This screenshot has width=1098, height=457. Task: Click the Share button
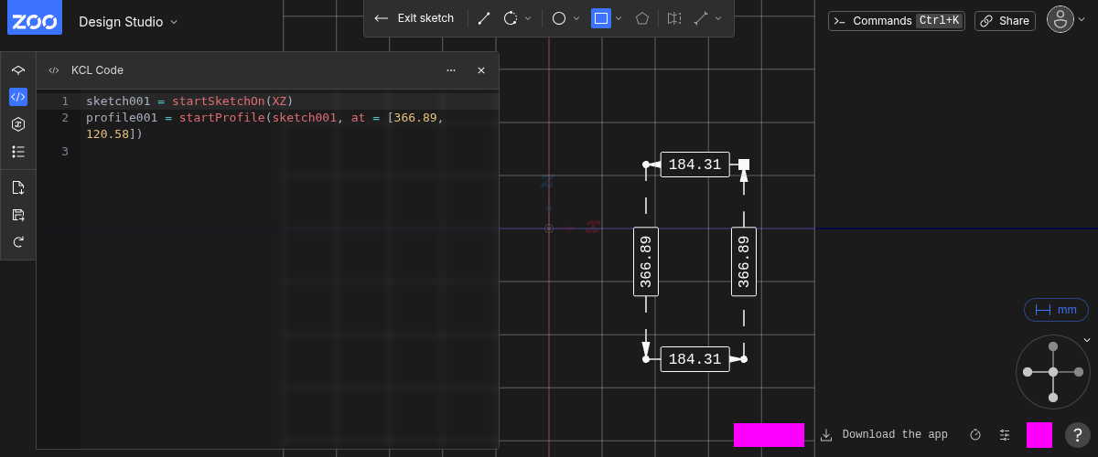pyautogui.click(x=1004, y=21)
